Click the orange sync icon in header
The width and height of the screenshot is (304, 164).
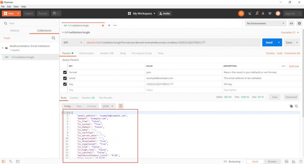coord(241,13)
